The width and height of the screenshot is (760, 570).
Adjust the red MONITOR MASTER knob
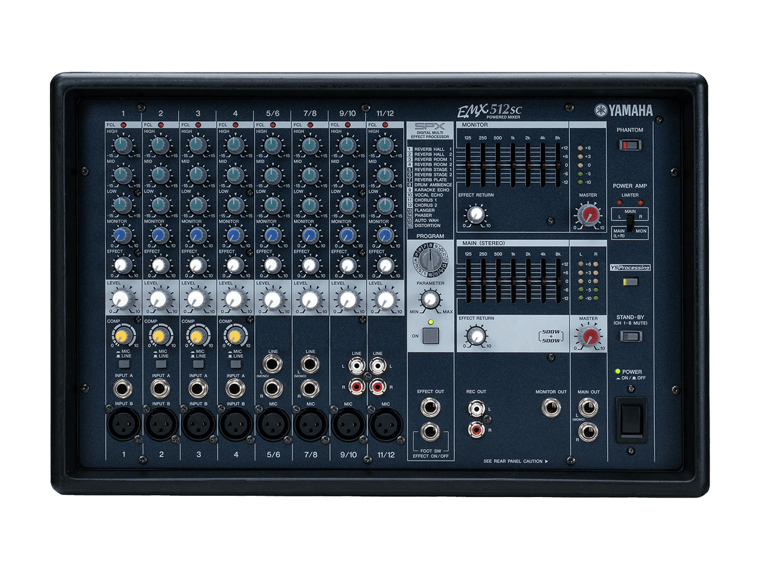coord(589,214)
